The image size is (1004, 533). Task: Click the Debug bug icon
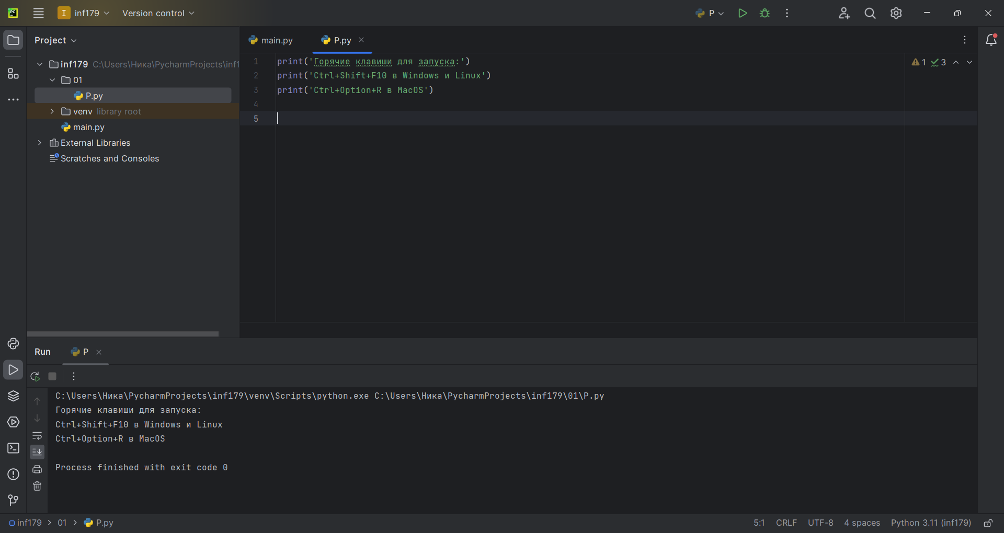765,13
